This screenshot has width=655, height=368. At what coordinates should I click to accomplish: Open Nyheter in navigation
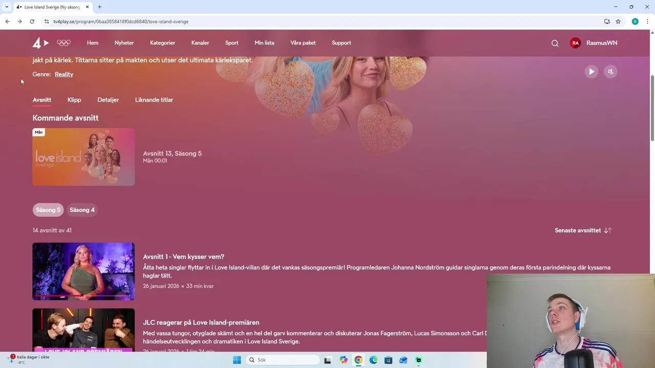coord(124,43)
